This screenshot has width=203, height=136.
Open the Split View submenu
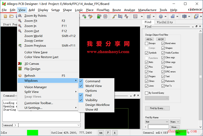(48, 92)
